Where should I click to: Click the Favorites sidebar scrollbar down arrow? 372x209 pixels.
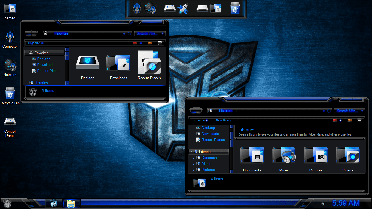67,83
